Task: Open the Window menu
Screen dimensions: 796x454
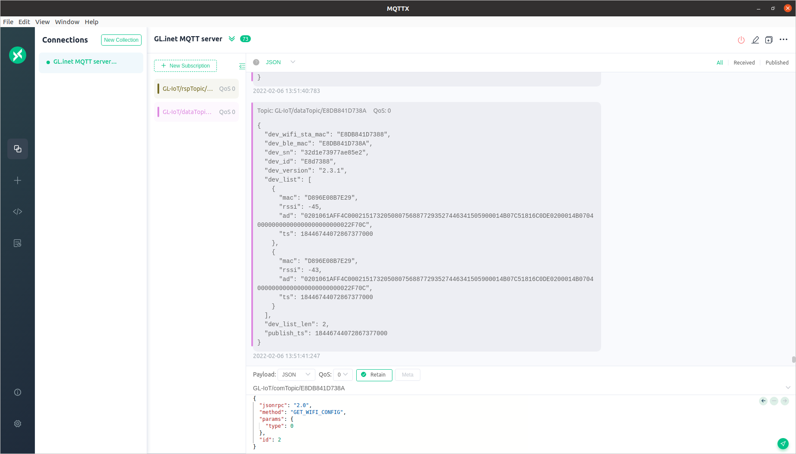Action: pyautogui.click(x=67, y=22)
